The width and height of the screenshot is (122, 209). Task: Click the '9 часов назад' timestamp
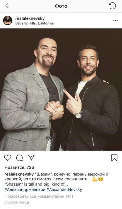point(17,203)
